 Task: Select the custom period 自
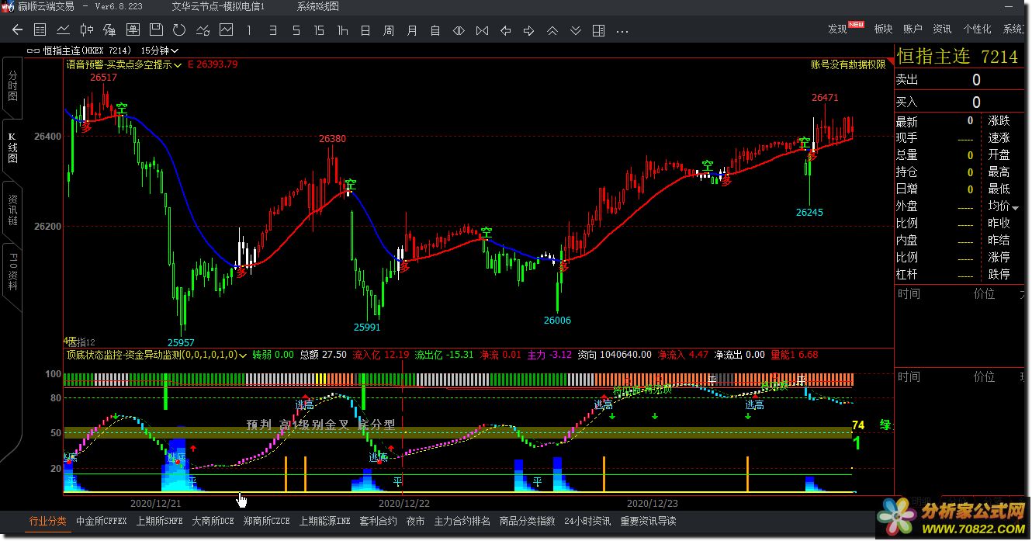tap(435, 30)
